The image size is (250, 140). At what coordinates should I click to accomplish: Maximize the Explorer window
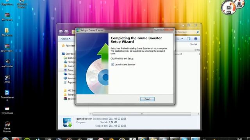189,25
